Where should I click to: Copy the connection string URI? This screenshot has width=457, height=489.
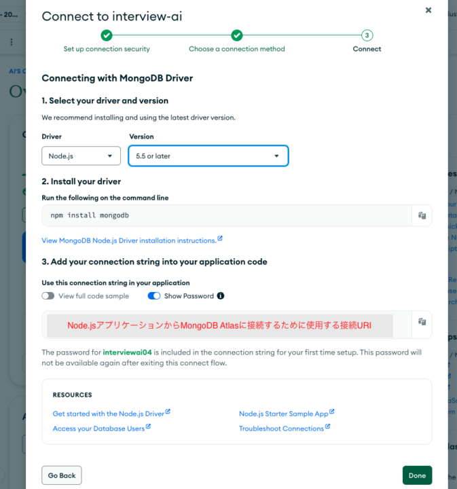click(x=422, y=321)
